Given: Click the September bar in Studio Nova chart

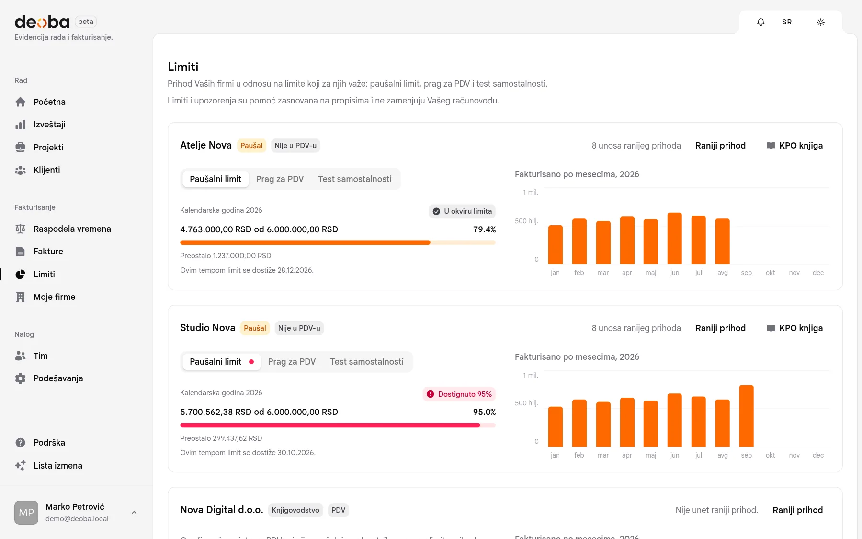Looking at the screenshot, I should 746,416.
